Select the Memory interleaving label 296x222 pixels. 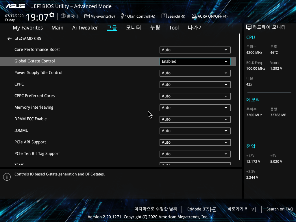(x=34, y=108)
